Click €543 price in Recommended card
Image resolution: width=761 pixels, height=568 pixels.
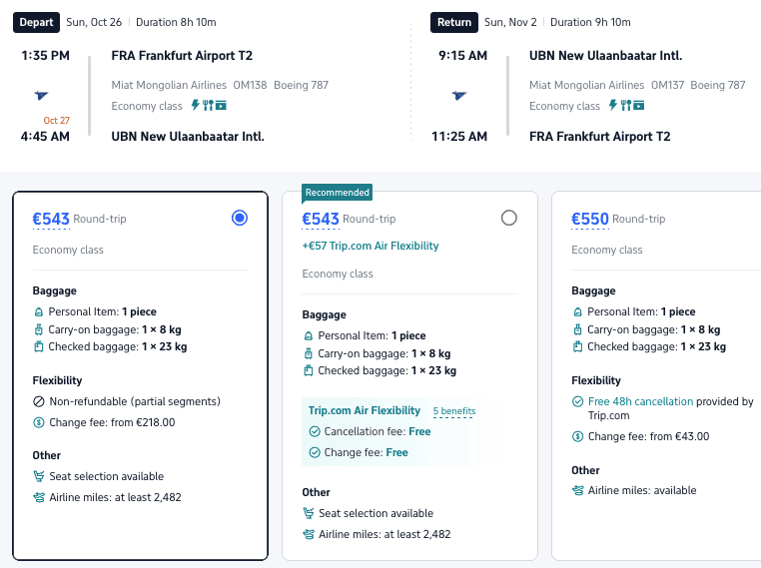point(321,219)
